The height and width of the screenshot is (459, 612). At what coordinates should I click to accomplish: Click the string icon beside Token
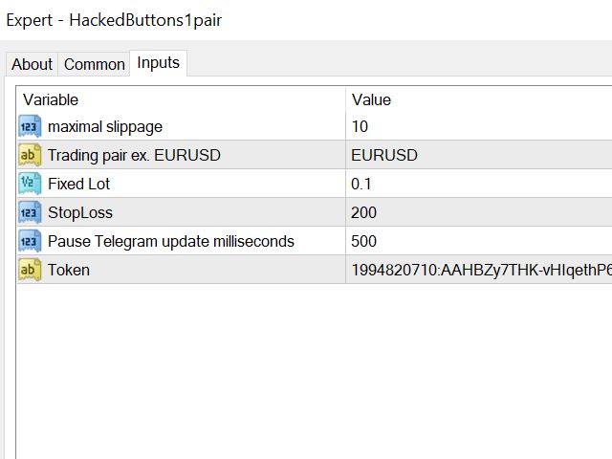click(30, 270)
